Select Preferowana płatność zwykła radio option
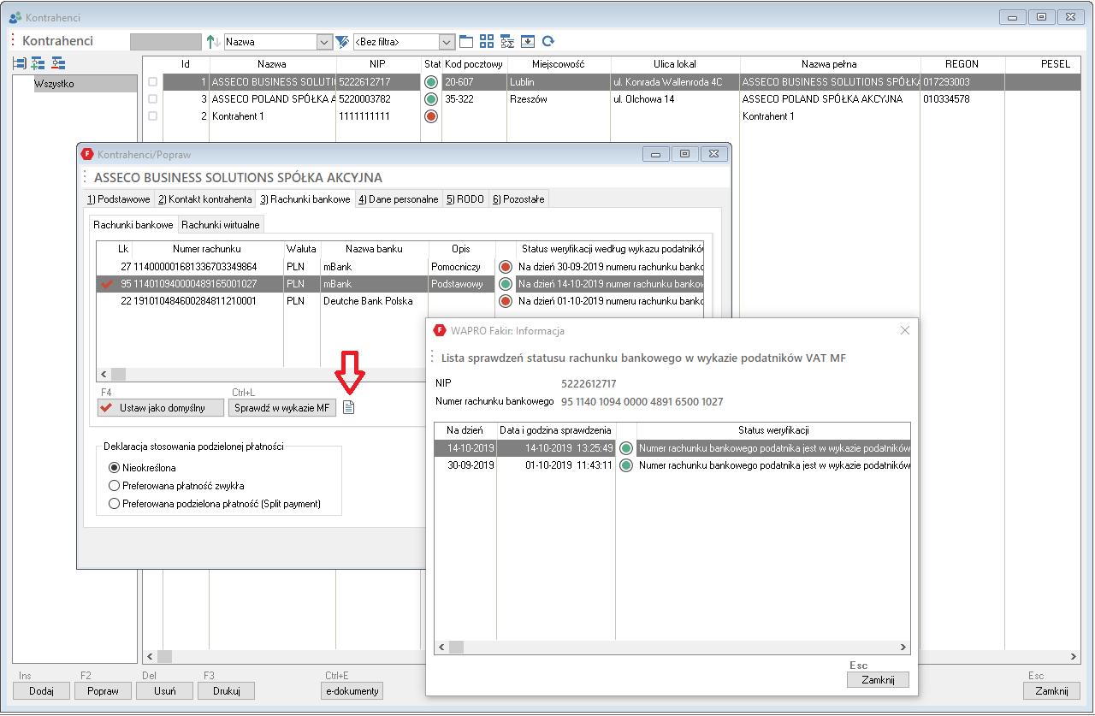Image resolution: width=1095 pixels, height=716 pixels. 115,486
